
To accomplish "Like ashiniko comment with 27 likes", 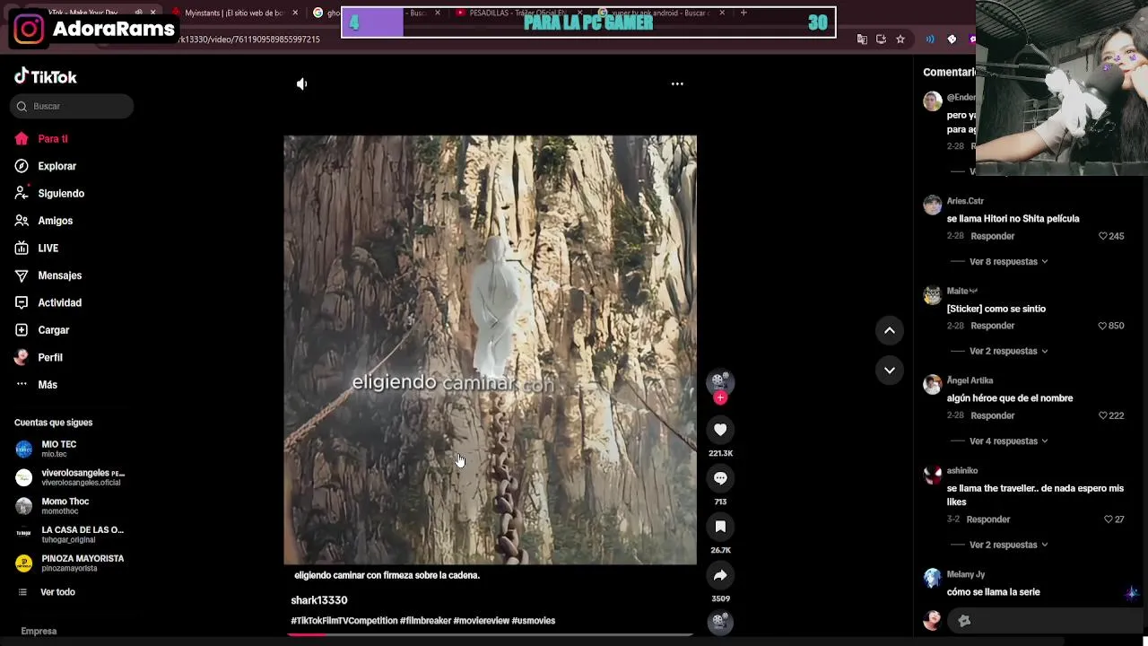I will click(1109, 519).
